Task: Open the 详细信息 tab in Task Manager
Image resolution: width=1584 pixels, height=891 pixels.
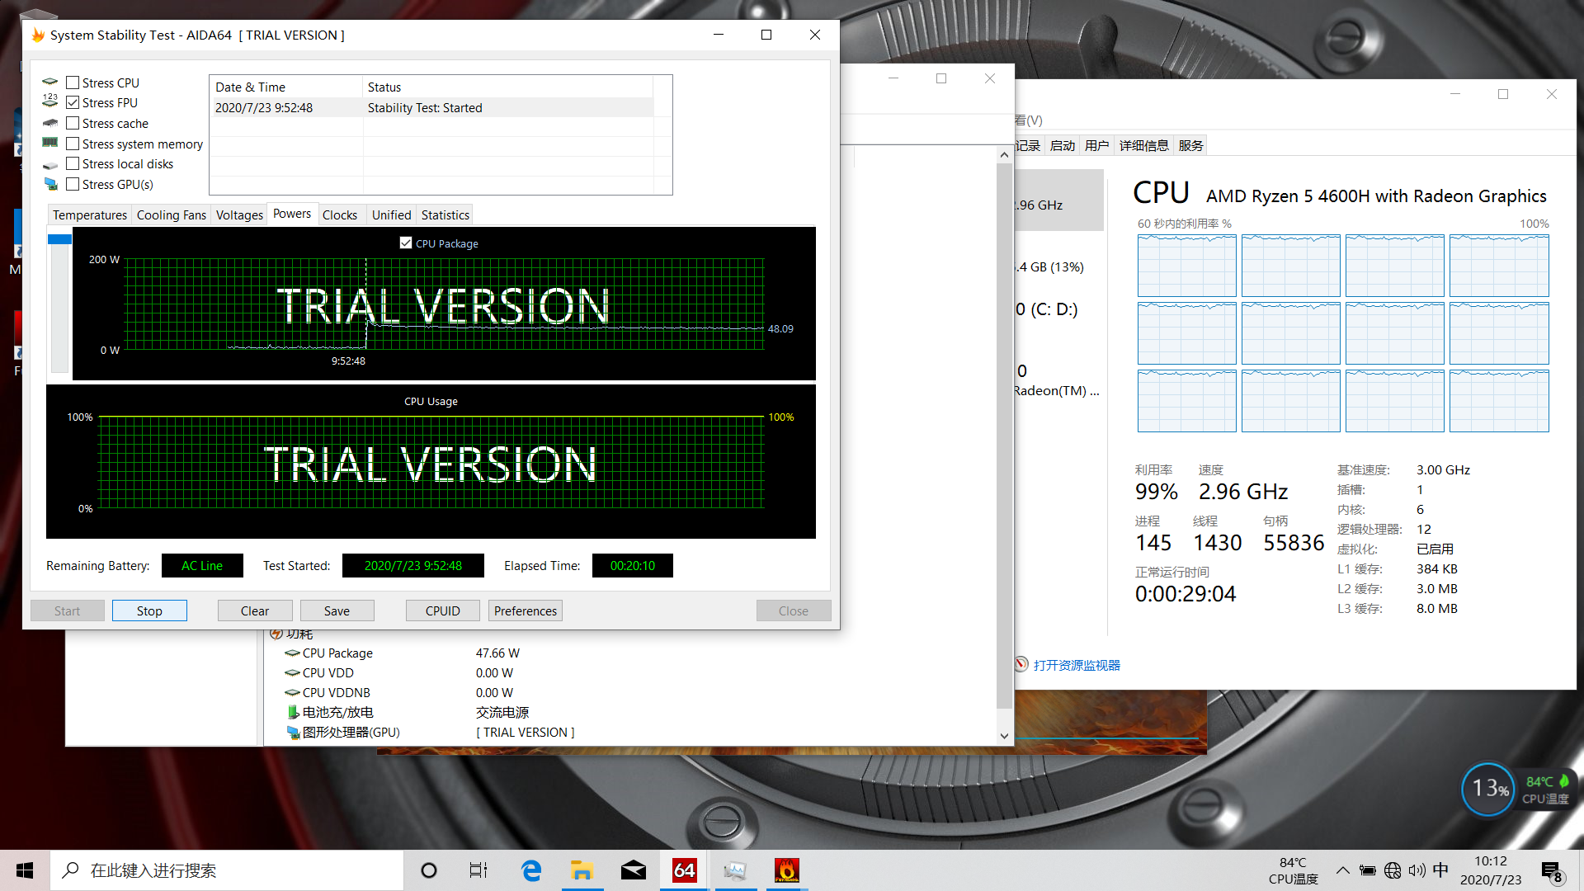Action: [1143, 145]
